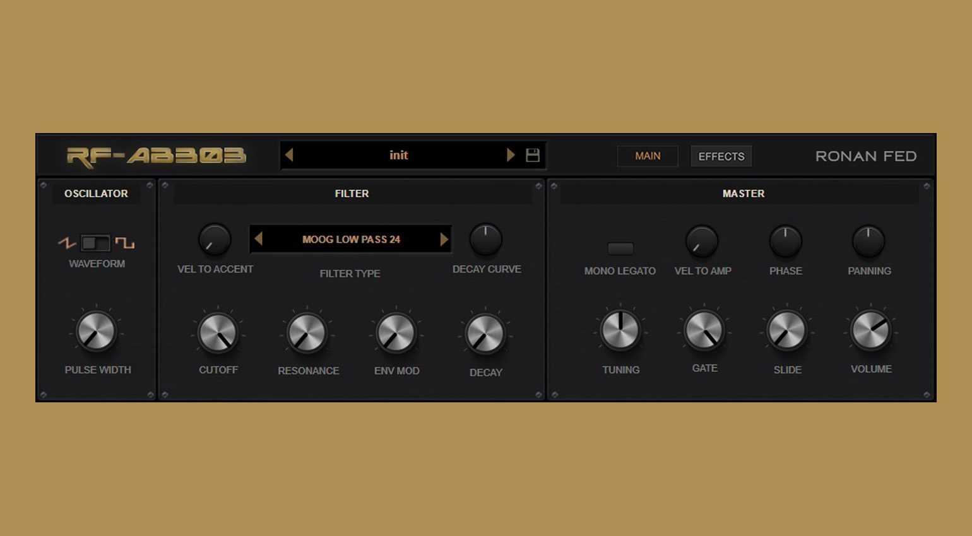Toggle the Waveform switch

96,243
